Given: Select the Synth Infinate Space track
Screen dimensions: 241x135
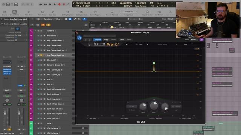Looking at the screenshot, I should pyautogui.click(x=55, y=104).
